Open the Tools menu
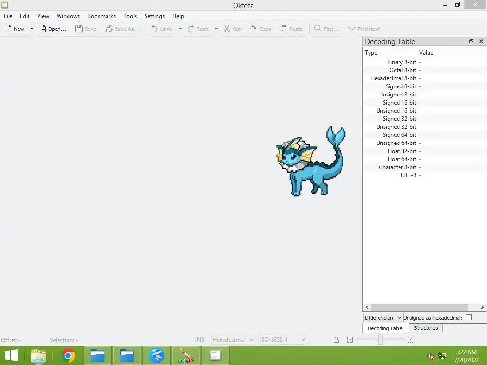 pyautogui.click(x=130, y=16)
